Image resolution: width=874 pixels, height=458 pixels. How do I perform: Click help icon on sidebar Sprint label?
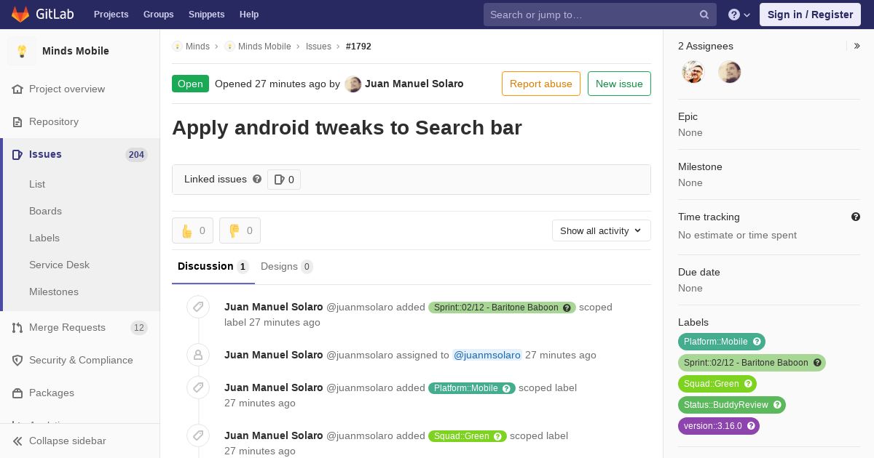coord(817,363)
